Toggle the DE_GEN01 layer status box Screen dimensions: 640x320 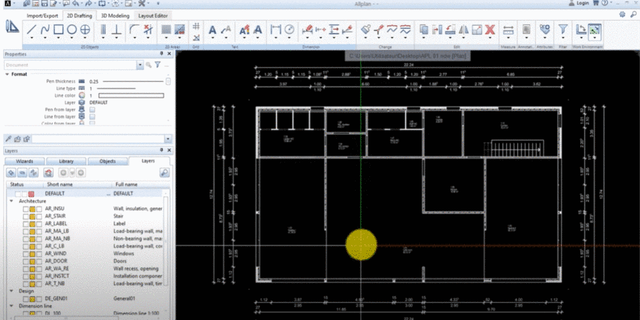point(32,299)
